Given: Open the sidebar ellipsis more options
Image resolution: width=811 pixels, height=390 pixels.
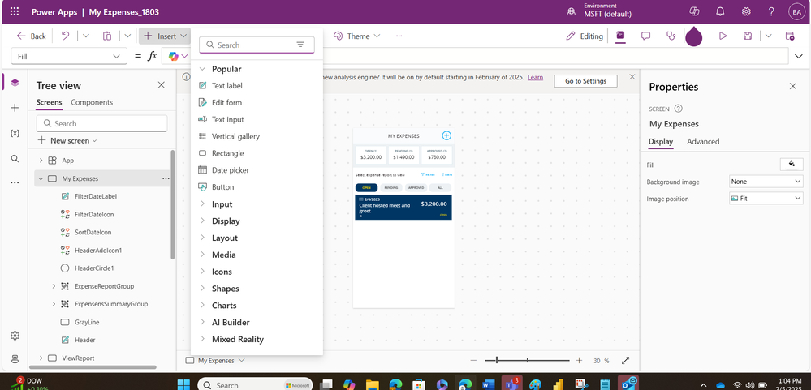Looking at the screenshot, I should (x=15, y=182).
